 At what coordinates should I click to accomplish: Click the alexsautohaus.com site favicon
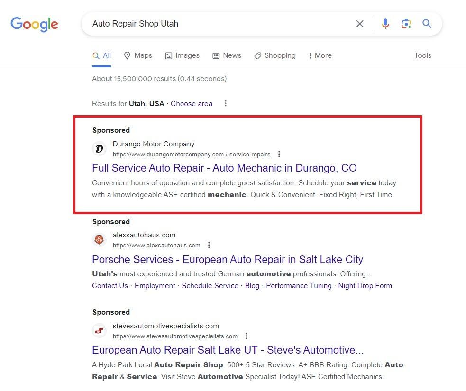99,240
